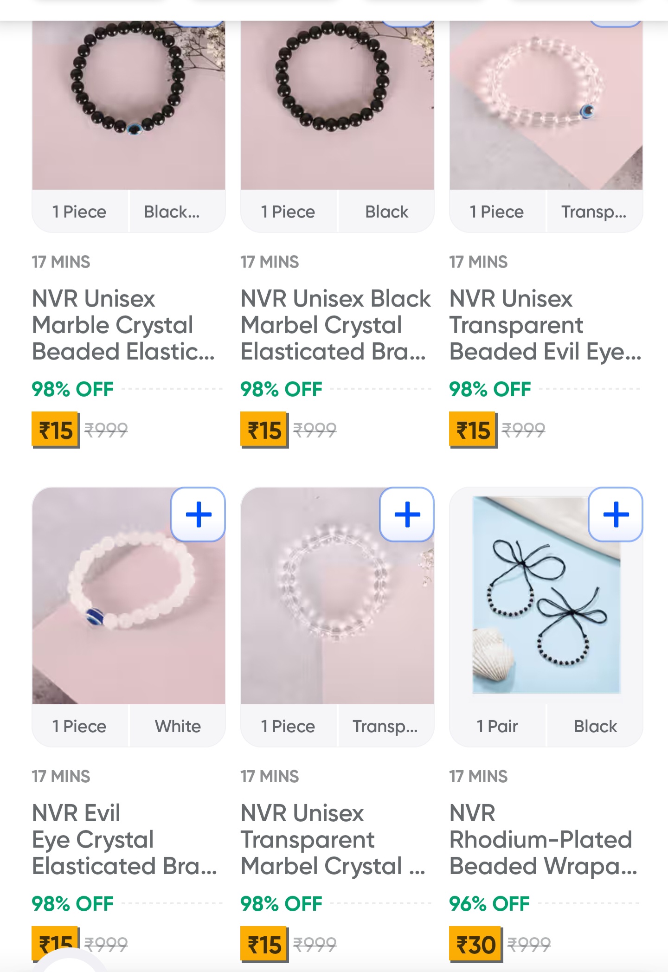Select the White color option
The width and height of the screenshot is (668, 972).
click(x=178, y=726)
